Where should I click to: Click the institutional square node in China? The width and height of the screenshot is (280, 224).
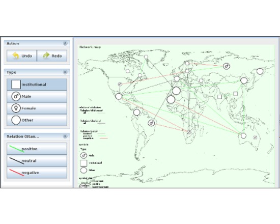(x=236, y=94)
